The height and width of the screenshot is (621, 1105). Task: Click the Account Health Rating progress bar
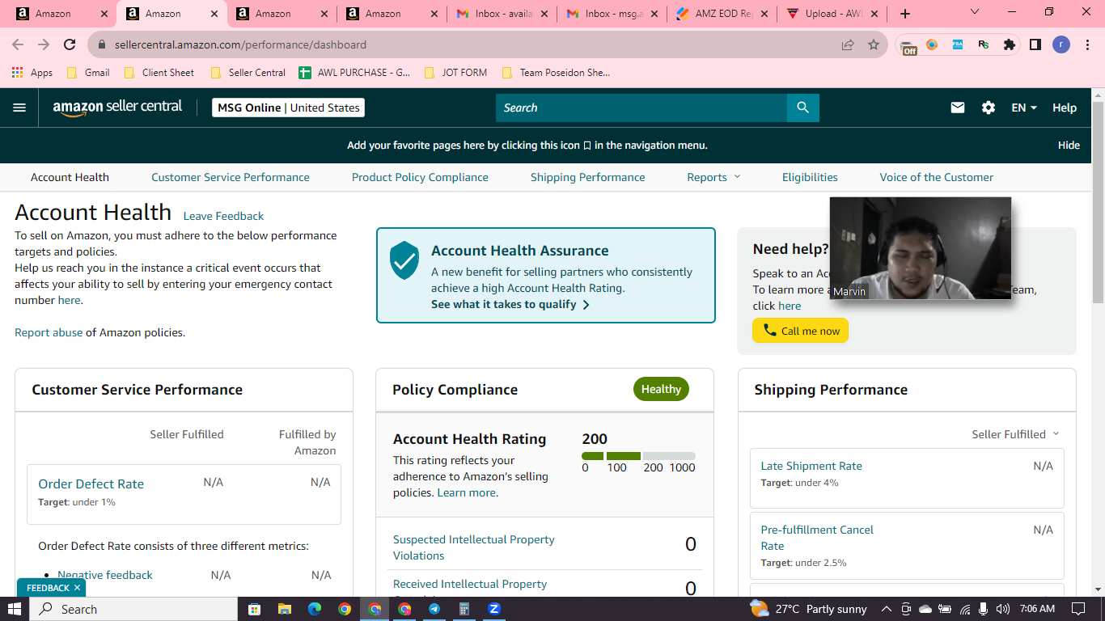point(638,456)
